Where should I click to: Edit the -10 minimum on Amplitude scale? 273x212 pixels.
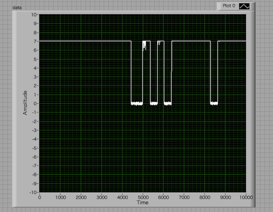33,192
